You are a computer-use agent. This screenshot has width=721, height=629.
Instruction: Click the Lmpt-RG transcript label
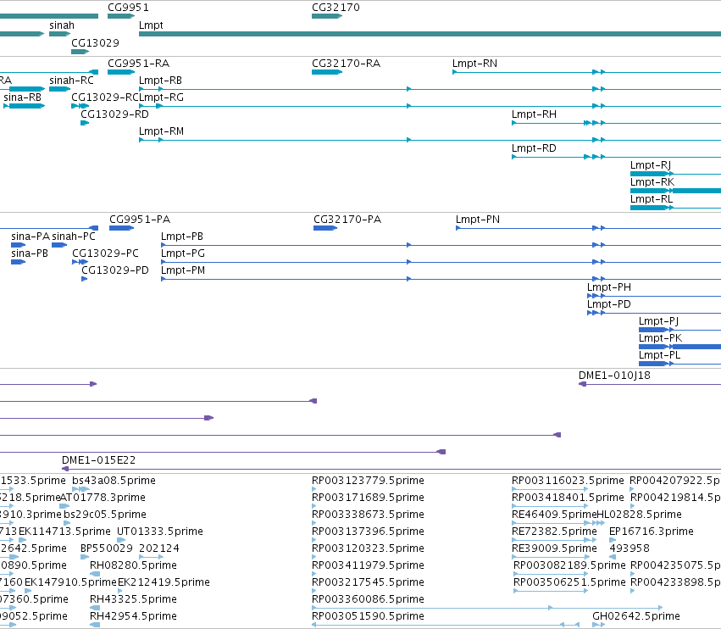(161, 97)
